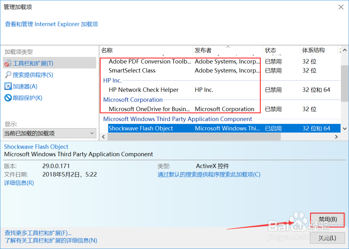This screenshot has width=349, height=249.
Task: Select SmartSelect Class add-on row
Action: 224,71
